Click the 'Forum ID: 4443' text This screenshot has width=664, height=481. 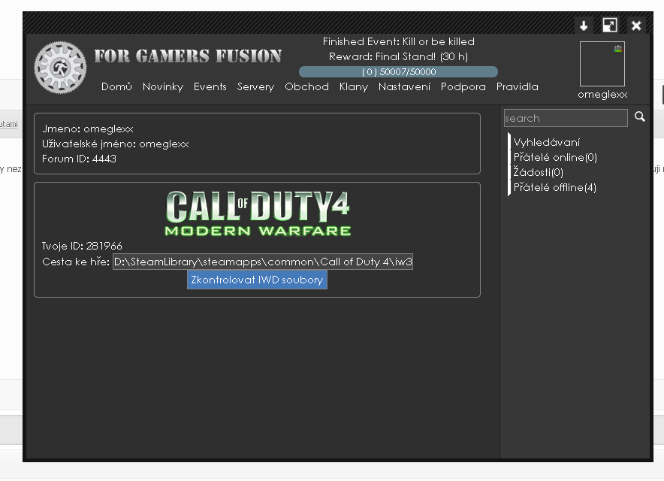[x=79, y=159]
